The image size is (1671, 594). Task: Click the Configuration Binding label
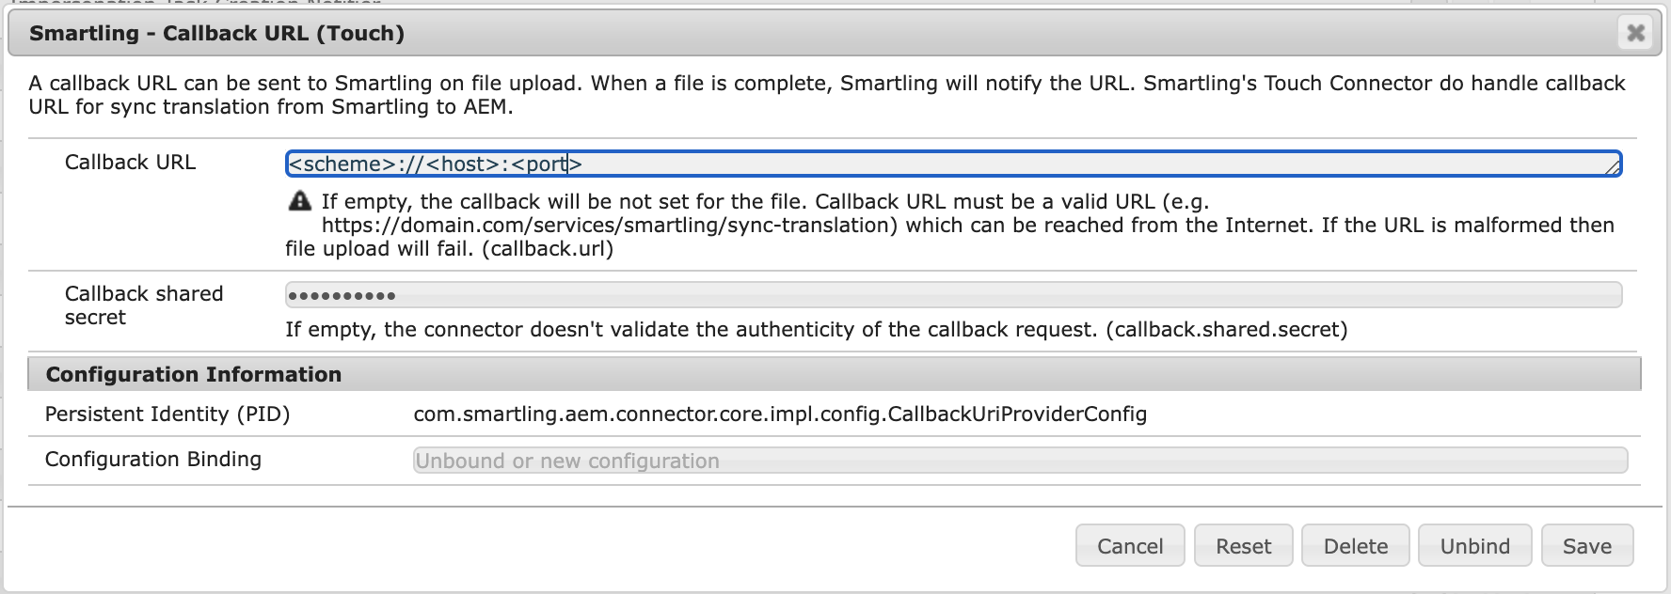click(153, 460)
